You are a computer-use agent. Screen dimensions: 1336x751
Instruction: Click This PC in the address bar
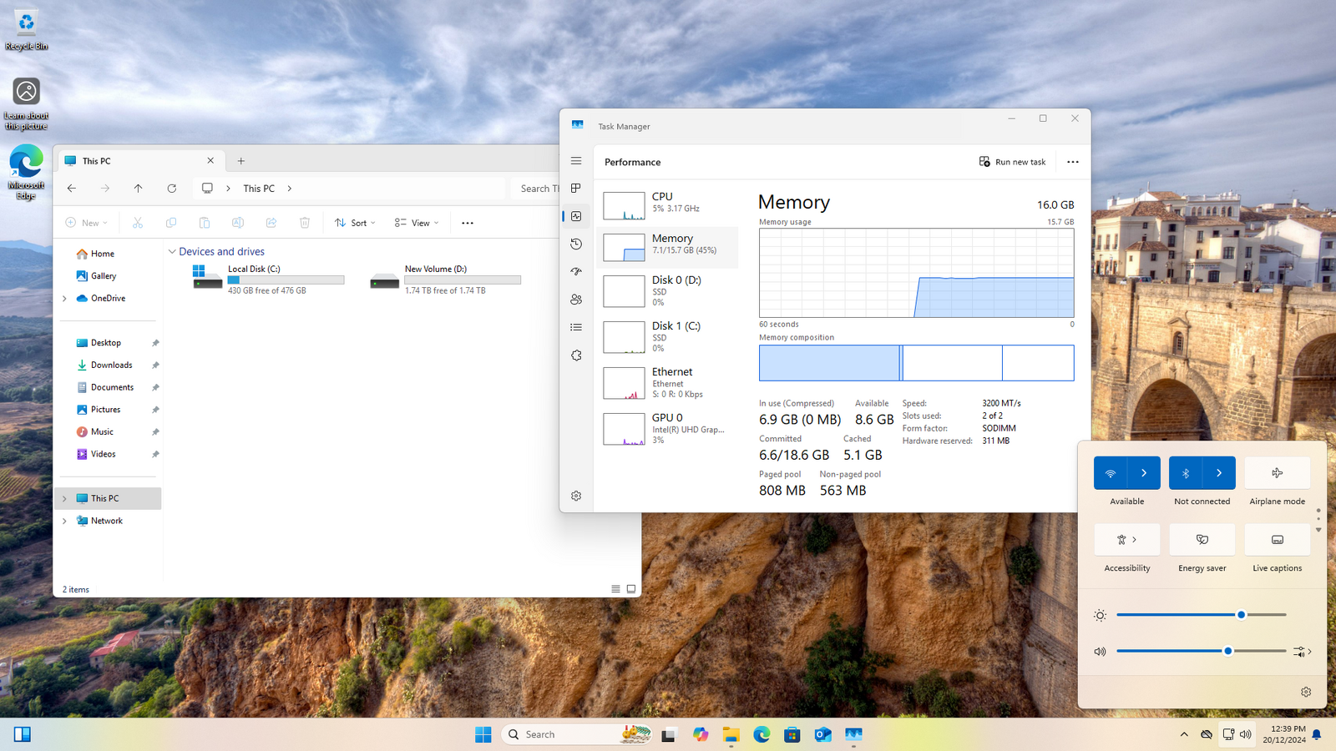(259, 189)
